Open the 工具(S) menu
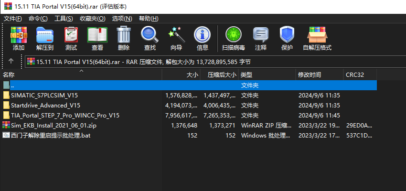The width and height of the screenshot is (406, 191). click(x=64, y=19)
